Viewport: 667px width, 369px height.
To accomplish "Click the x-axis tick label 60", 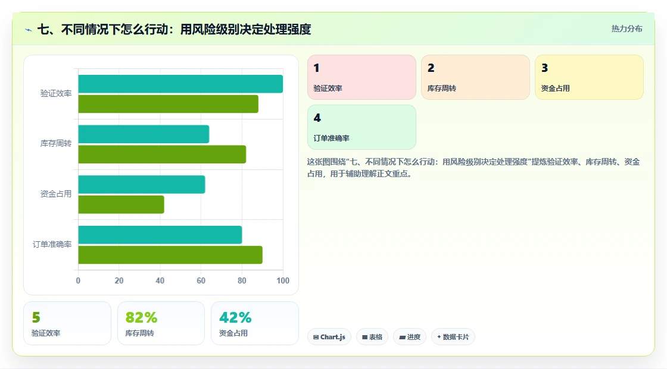I will click(x=201, y=280).
